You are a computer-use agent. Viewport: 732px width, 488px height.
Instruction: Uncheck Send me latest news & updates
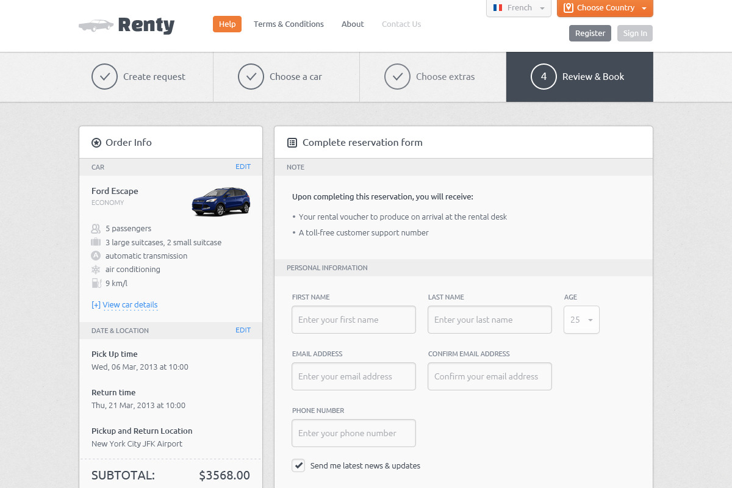[298, 465]
